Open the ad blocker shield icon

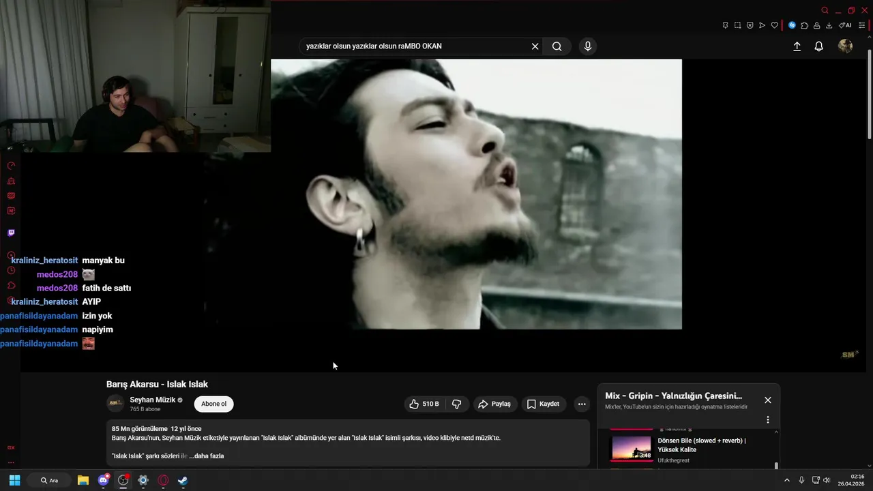coord(750,25)
